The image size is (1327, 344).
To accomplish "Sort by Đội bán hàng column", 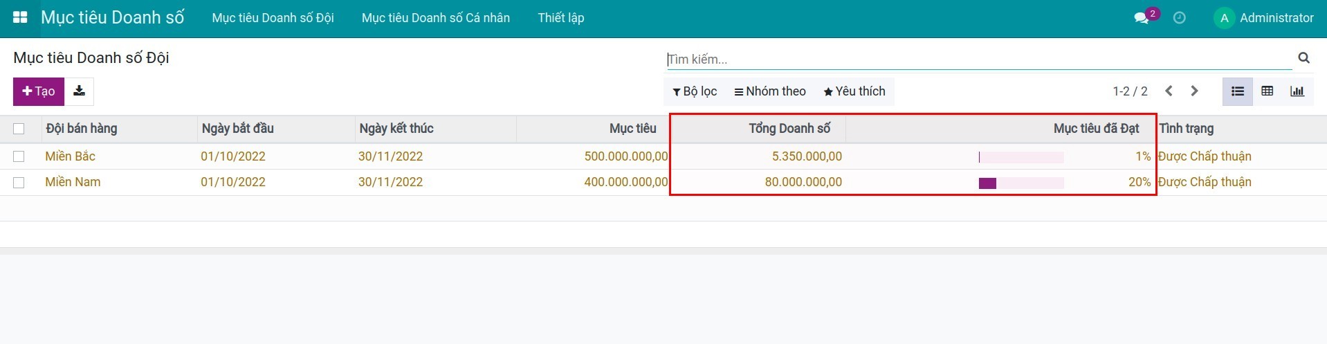I will click(x=82, y=129).
